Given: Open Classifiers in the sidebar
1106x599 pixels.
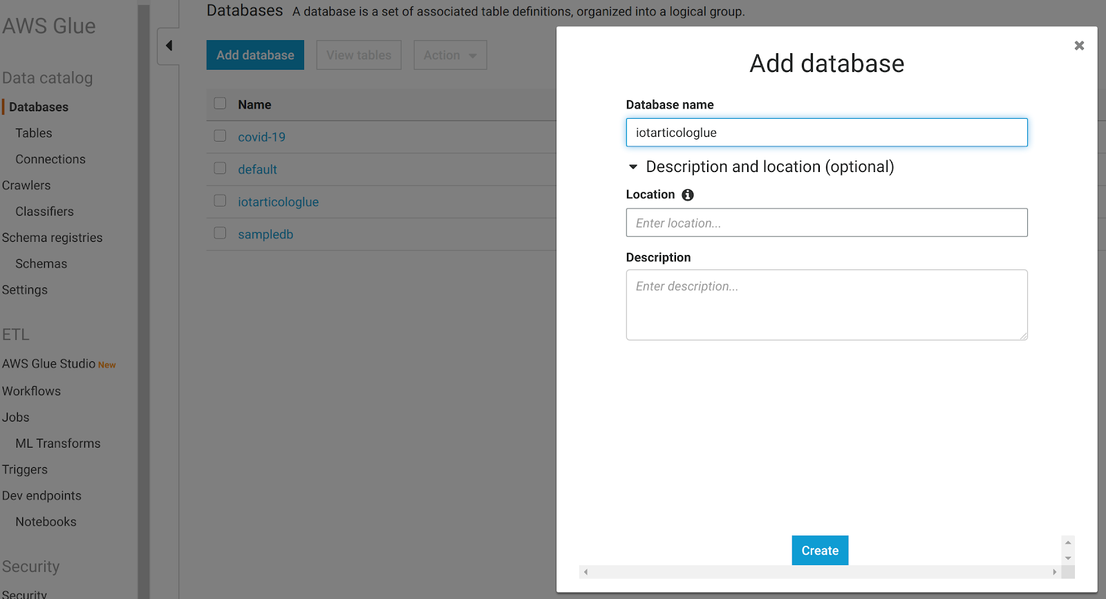Looking at the screenshot, I should pos(44,212).
